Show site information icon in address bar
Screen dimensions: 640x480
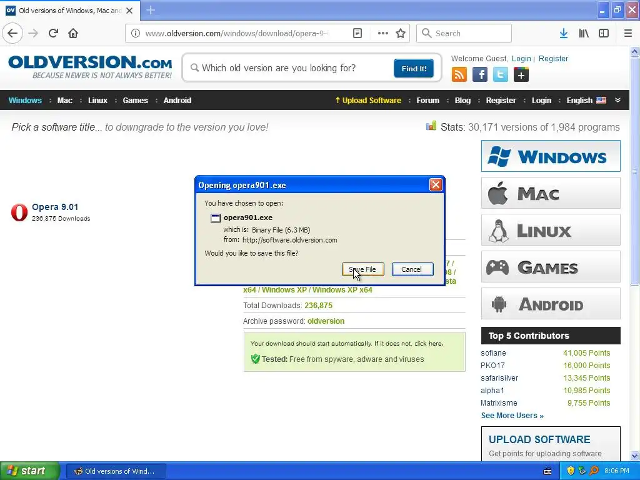[x=136, y=33]
